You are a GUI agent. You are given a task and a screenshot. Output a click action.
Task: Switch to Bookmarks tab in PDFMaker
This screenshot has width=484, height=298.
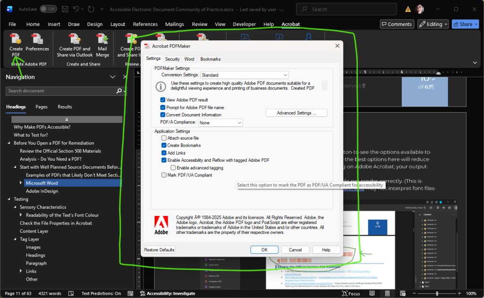(210, 59)
